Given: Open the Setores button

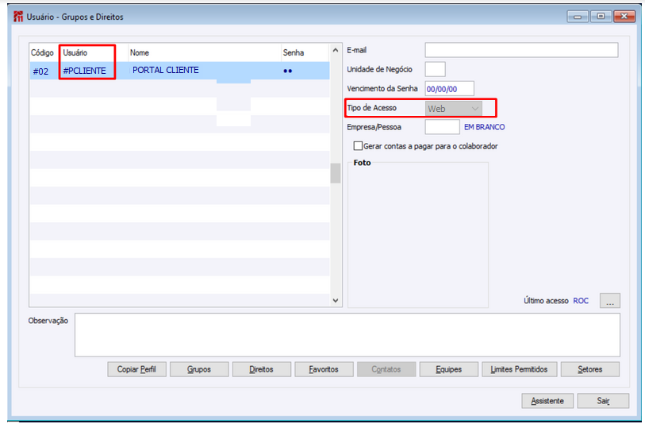Looking at the screenshot, I should (x=590, y=369).
